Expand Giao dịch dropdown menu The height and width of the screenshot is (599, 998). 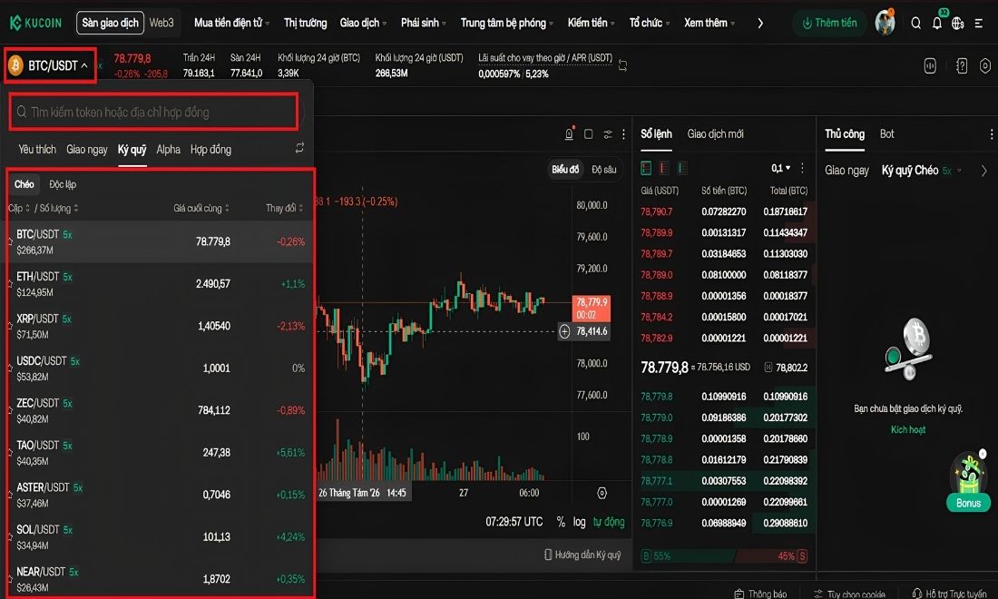point(363,23)
